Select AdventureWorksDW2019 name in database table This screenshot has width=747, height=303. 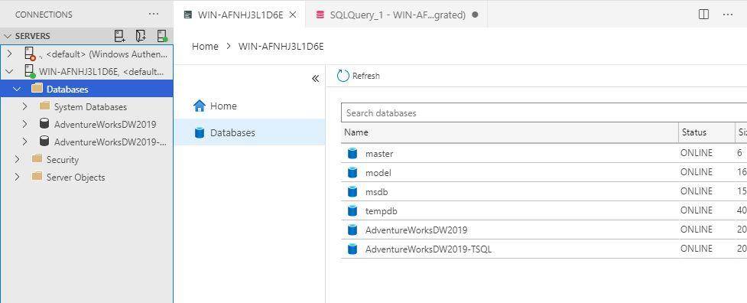[417, 230]
